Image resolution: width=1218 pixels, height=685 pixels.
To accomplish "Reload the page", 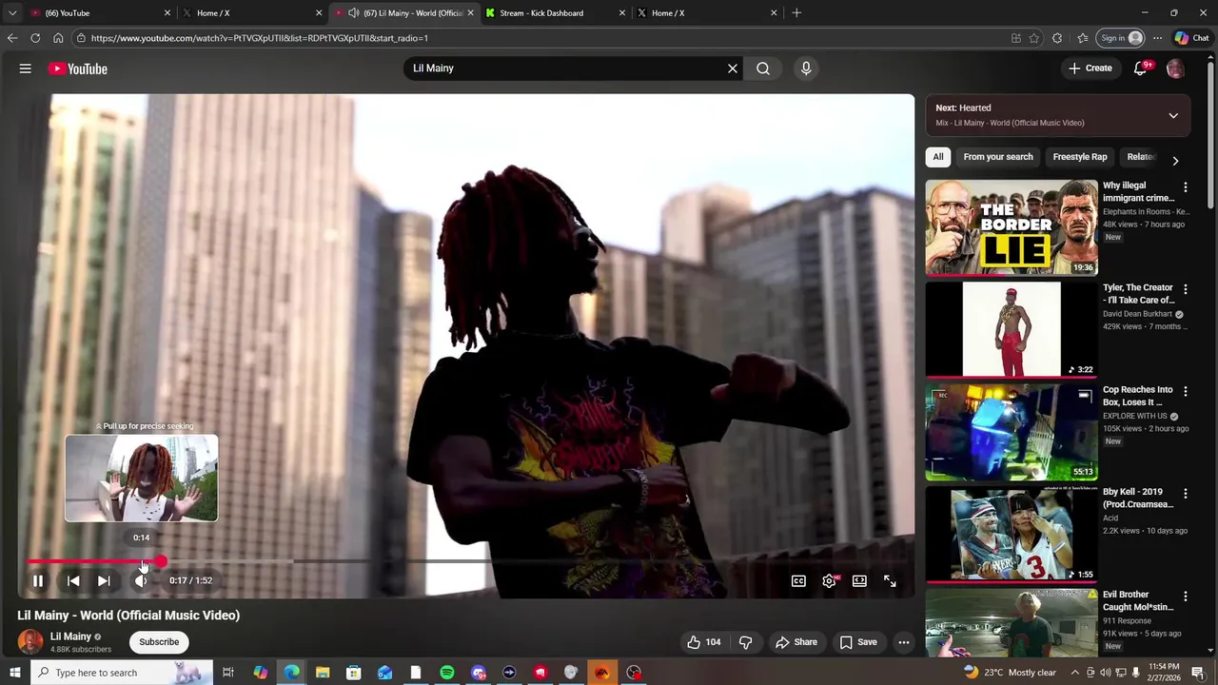I will (x=35, y=38).
